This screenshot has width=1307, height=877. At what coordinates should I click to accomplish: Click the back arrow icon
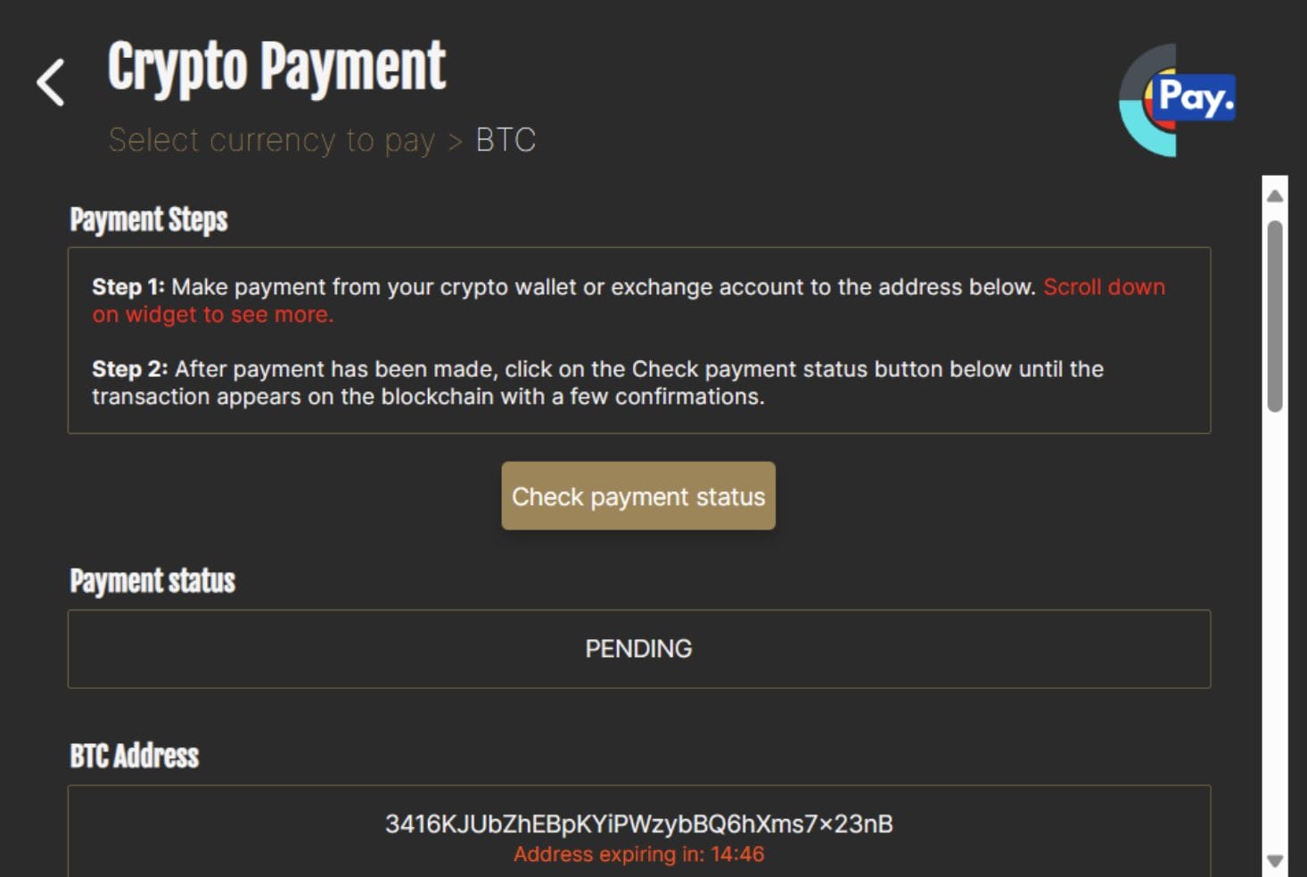(51, 83)
